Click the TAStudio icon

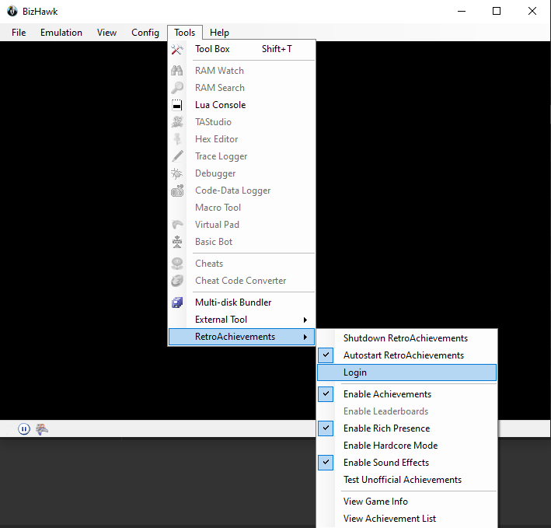pos(177,122)
